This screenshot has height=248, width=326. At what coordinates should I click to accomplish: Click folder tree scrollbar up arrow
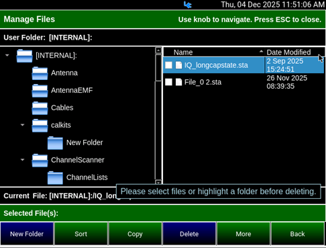point(158,50)
